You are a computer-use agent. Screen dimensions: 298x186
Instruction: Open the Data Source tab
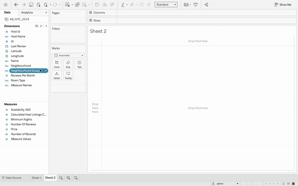(x=11, y=178)
